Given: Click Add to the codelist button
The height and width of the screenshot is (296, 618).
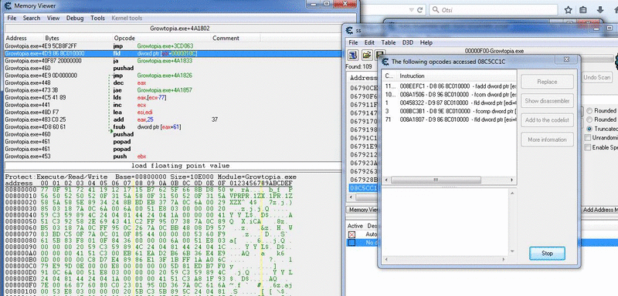Looking at the screenshot, I should tap(547, 120).
